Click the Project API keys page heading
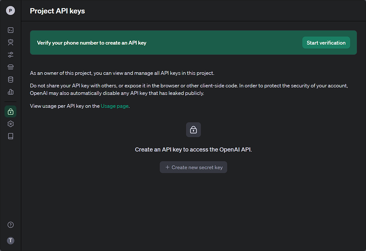 (57, 11)
